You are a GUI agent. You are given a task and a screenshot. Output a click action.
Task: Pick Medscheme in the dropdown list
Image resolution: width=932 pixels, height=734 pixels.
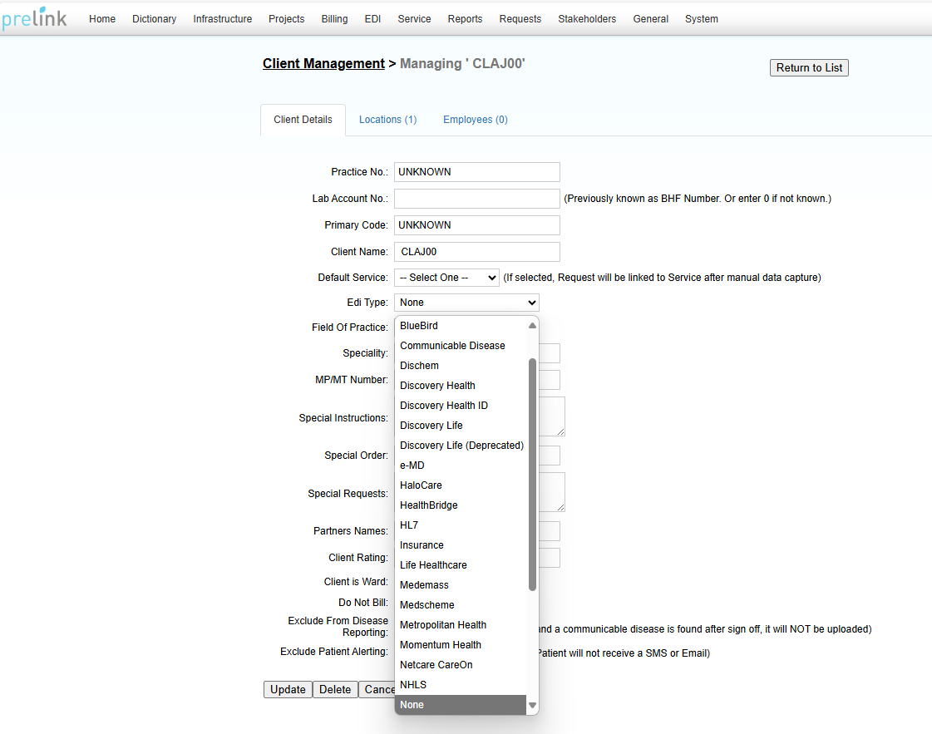pyautogui.click(x=461, y=605)
